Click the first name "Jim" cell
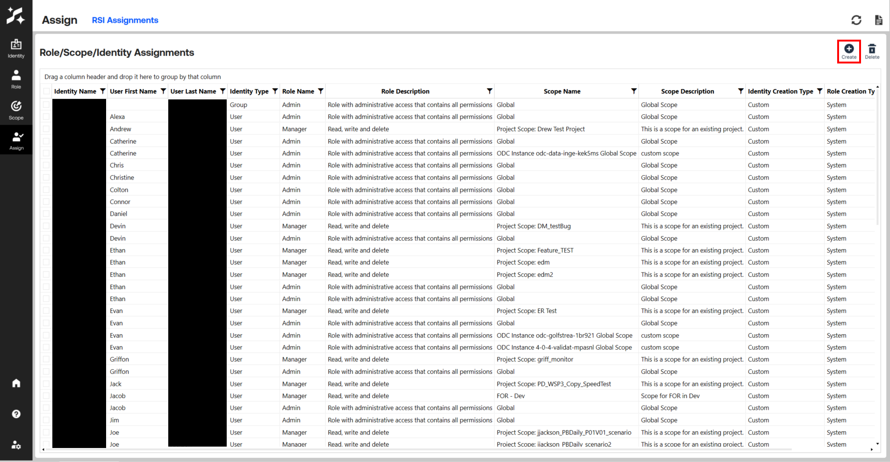Image resolution: width=890 pixels, height=462 pixels. click(137, 420)
